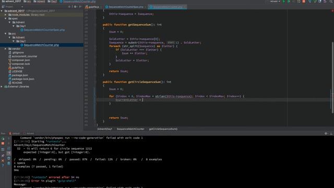Click \Advent\Day1 namespace in bottom breadcrumb
334x188 pixels.
click(x=104, y=129)
